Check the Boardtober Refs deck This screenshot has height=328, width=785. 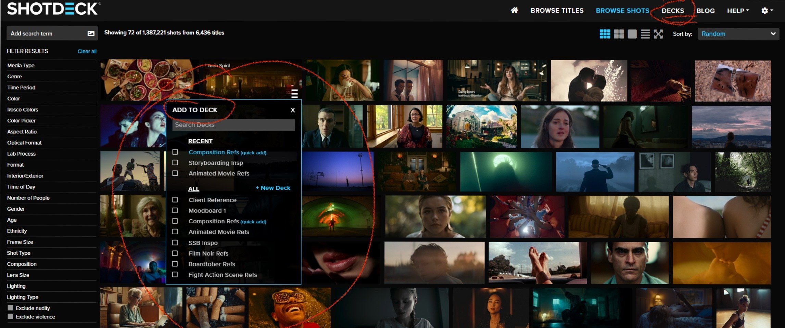(175, 264)
